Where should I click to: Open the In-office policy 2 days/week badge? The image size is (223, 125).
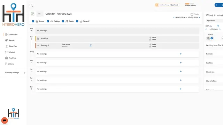tap(167, 5)
